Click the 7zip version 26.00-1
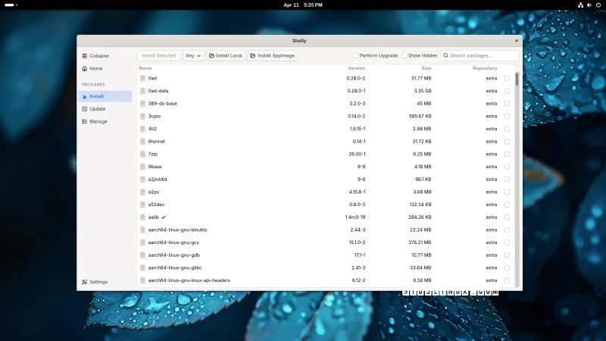This screenshot has height=341, width=606. point(357,154)
